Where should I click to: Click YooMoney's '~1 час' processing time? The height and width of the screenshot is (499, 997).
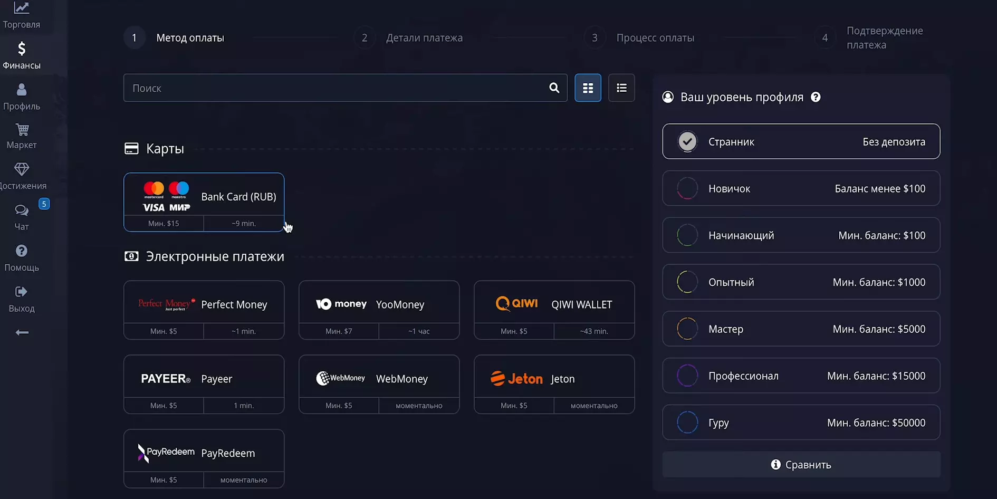pyautogui.click(x=419, y=331)
